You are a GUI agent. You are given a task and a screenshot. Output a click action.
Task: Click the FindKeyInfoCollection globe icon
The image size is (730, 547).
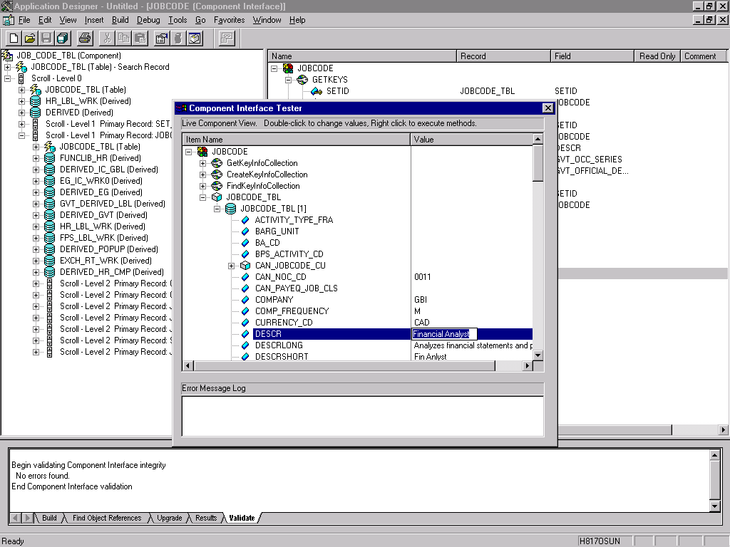coord(217,186)
